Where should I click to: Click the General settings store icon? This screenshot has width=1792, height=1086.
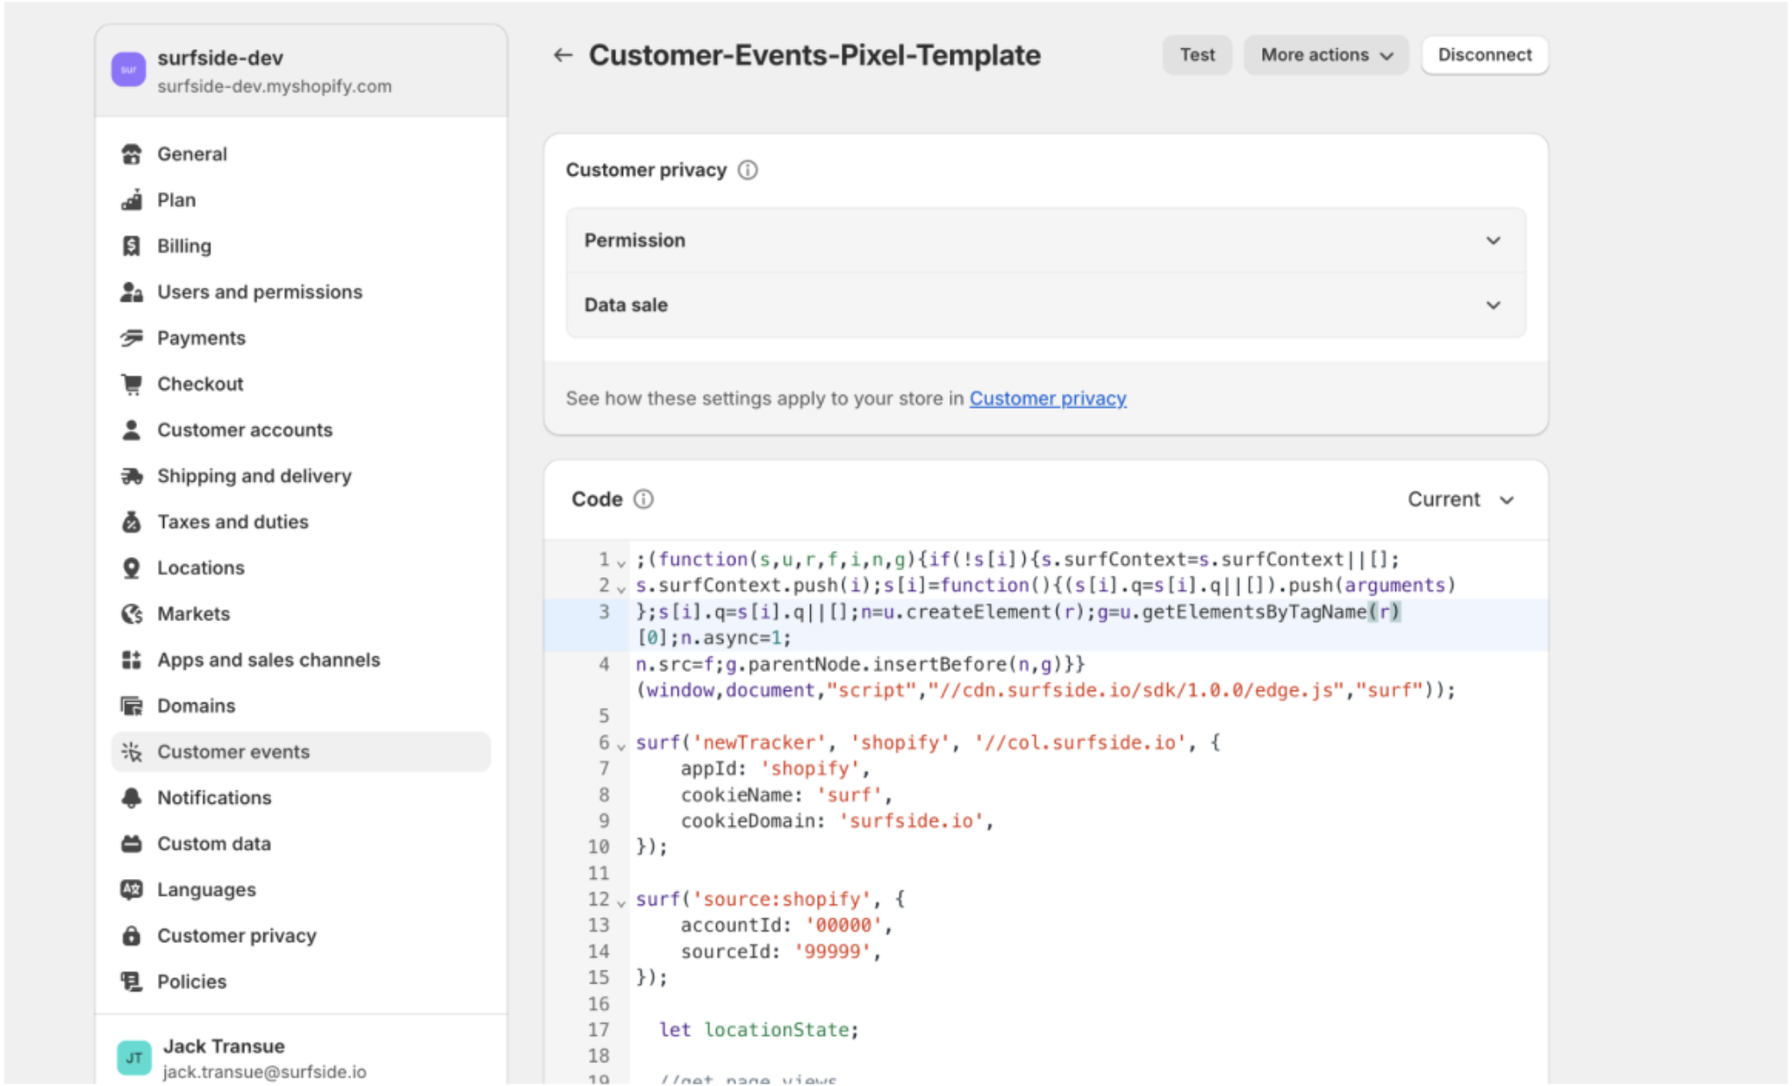click(x=132, y=154)
